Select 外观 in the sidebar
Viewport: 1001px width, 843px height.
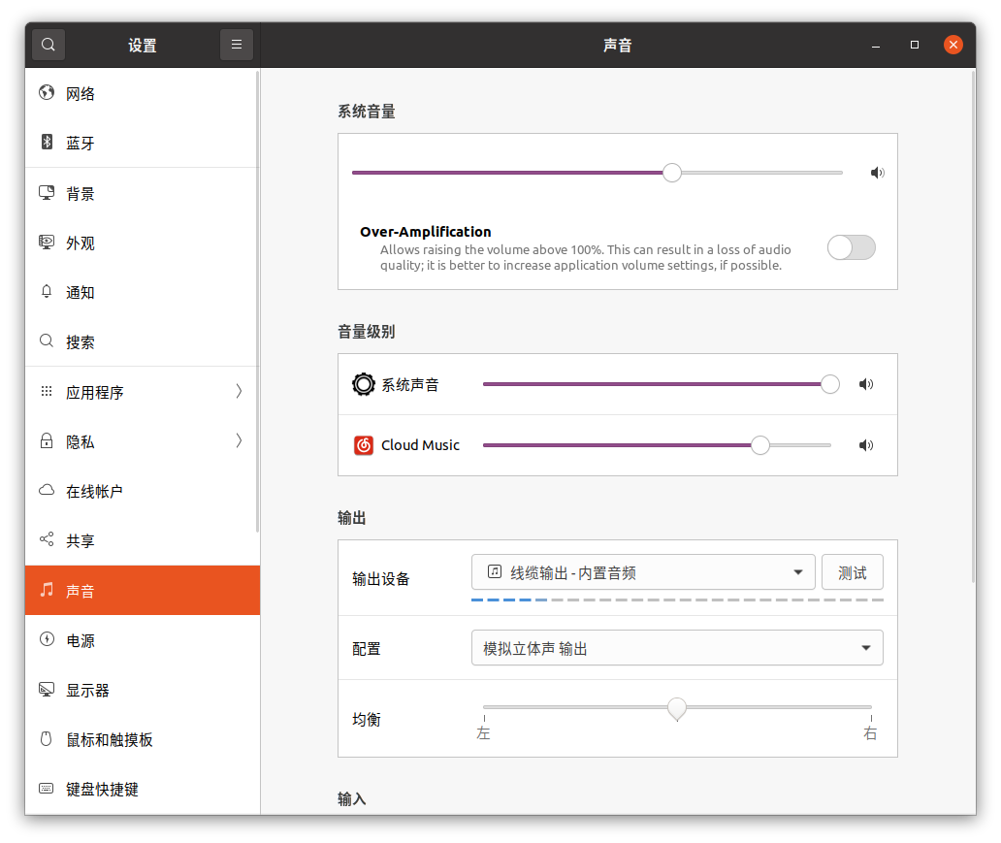click(143, 243)
